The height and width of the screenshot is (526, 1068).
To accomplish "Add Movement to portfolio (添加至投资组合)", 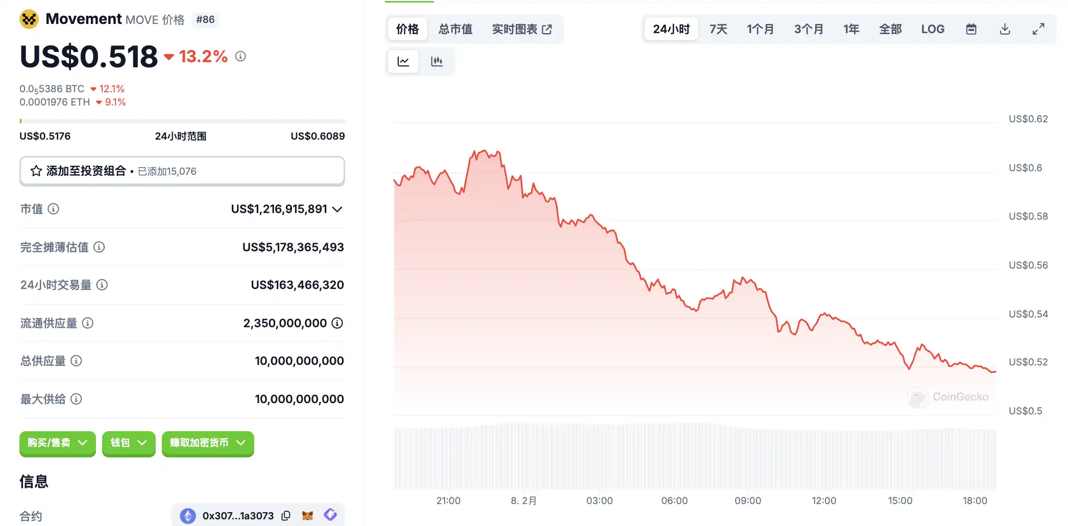I will tap(182, 171).
